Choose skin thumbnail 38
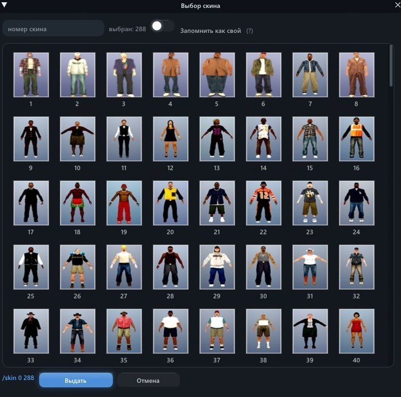This screenshot has width=401, height=397. pos(264,331)
